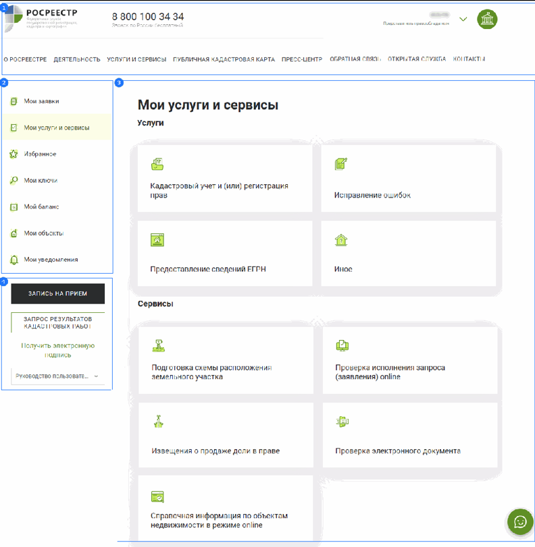The image size is (535, 547).
Task: Open the Услуги и сервисы menu
Action: click(x=136, y=59)
